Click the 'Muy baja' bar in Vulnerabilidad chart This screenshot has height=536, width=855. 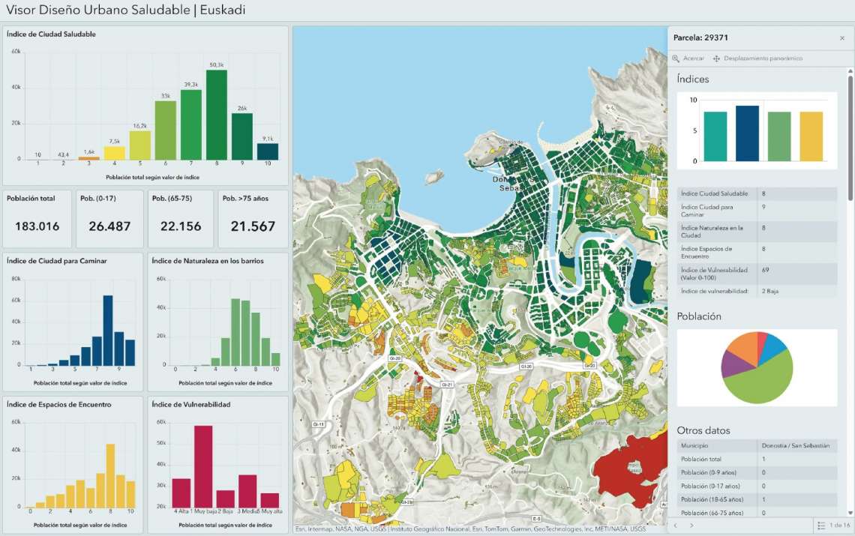click(203, 466)
